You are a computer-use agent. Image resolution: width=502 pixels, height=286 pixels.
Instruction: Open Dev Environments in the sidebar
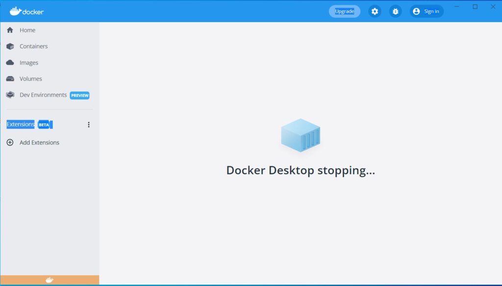pyautogui.click(x=43, y=95)
